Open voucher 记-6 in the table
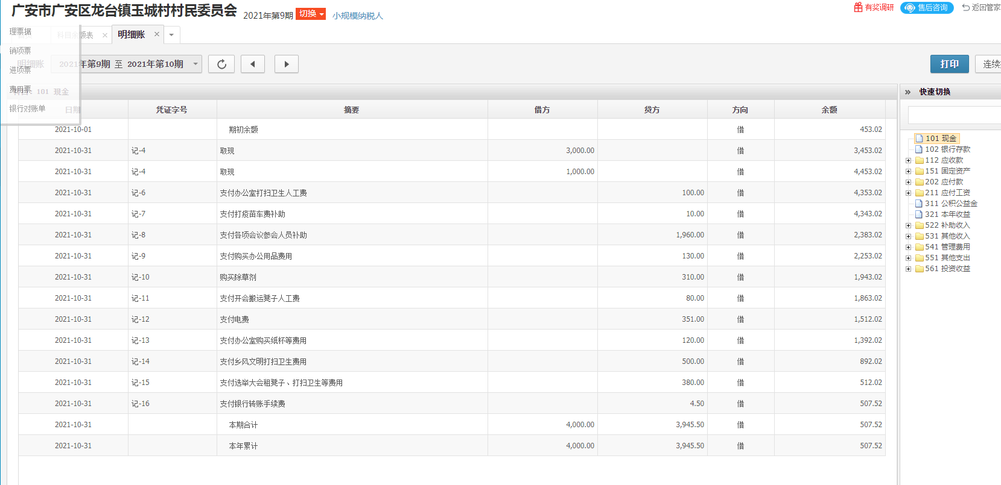1001x485 pixels. tap(138, 193)
